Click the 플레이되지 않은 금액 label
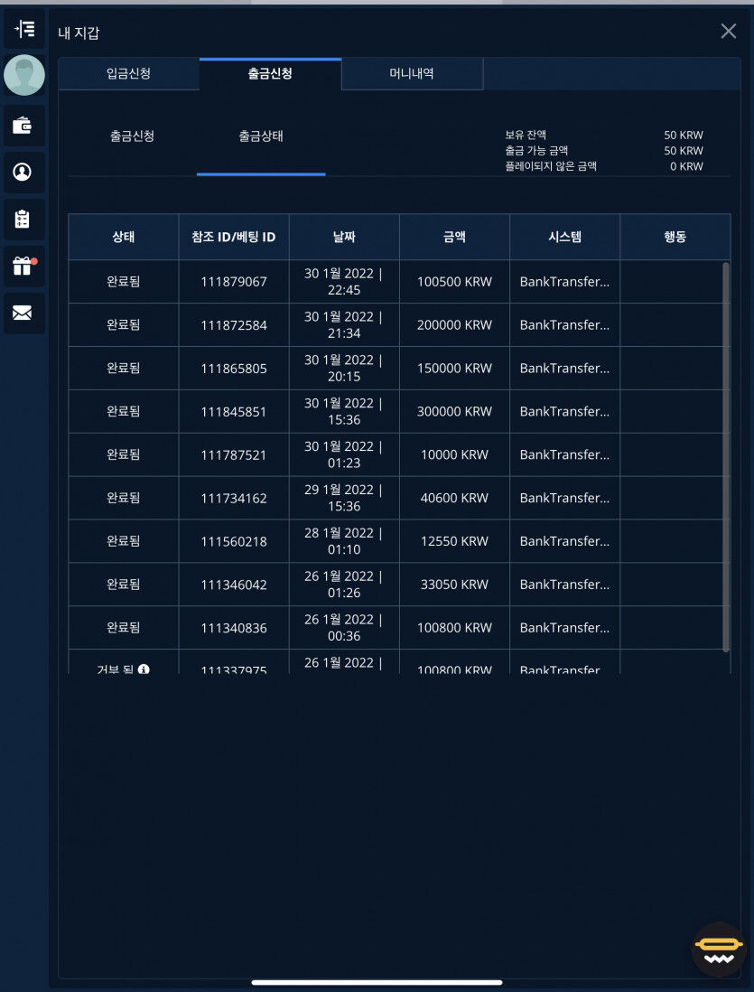The height and width of the screenshot is (992, 754). [x=551, y=166]
